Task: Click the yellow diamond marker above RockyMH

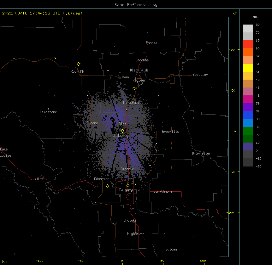Action: (79, 64)
